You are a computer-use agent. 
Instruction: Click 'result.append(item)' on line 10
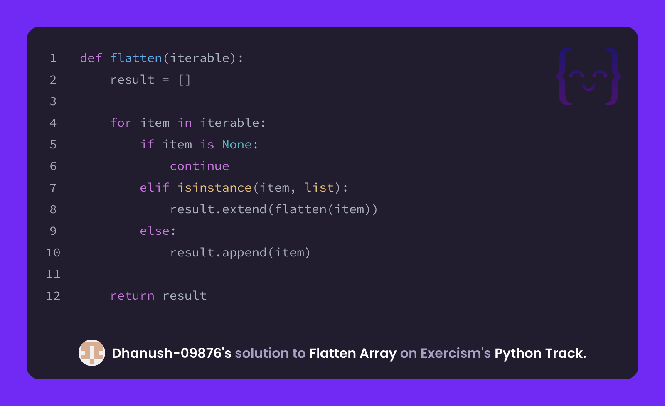tap(240, 252)
